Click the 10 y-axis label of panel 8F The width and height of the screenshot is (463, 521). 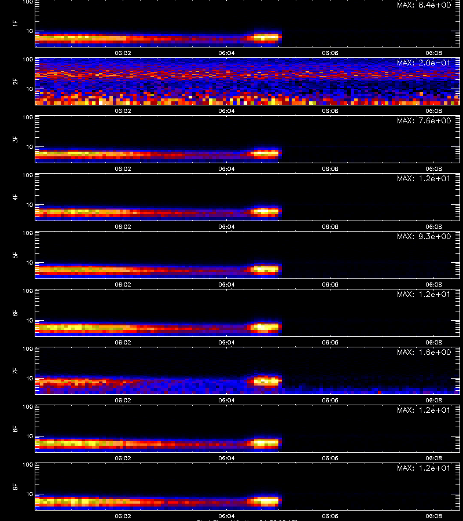(x=30, y=436)
